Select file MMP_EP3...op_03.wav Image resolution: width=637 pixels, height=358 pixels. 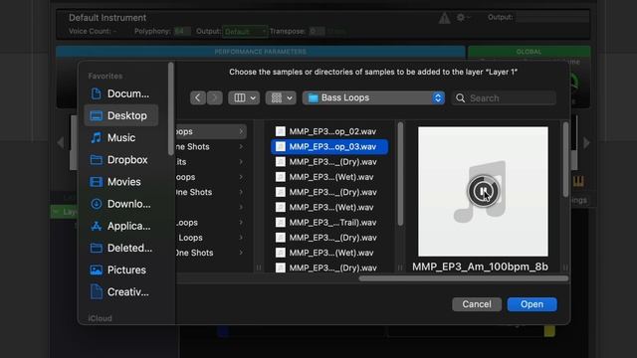pyautogui.click(x=329, y=146)
